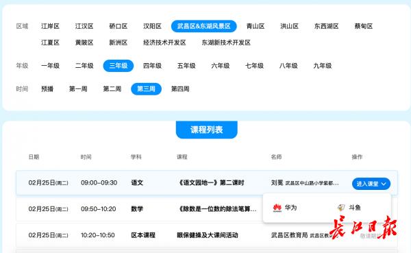Select the 区本课程 subject cell
411x253 pixels.
click(x=143, y=235)
